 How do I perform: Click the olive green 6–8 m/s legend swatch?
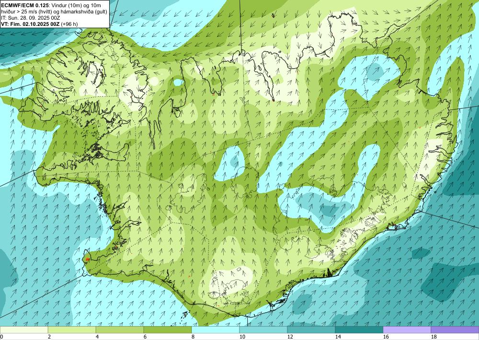click(x=168, y=330)
